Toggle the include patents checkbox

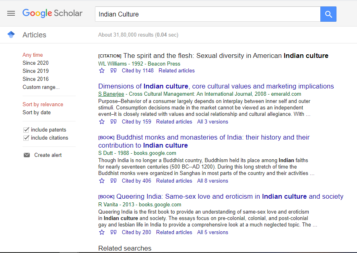[26, 130]
